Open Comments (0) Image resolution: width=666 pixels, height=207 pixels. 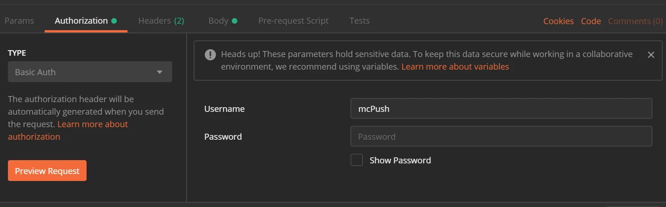635,21
